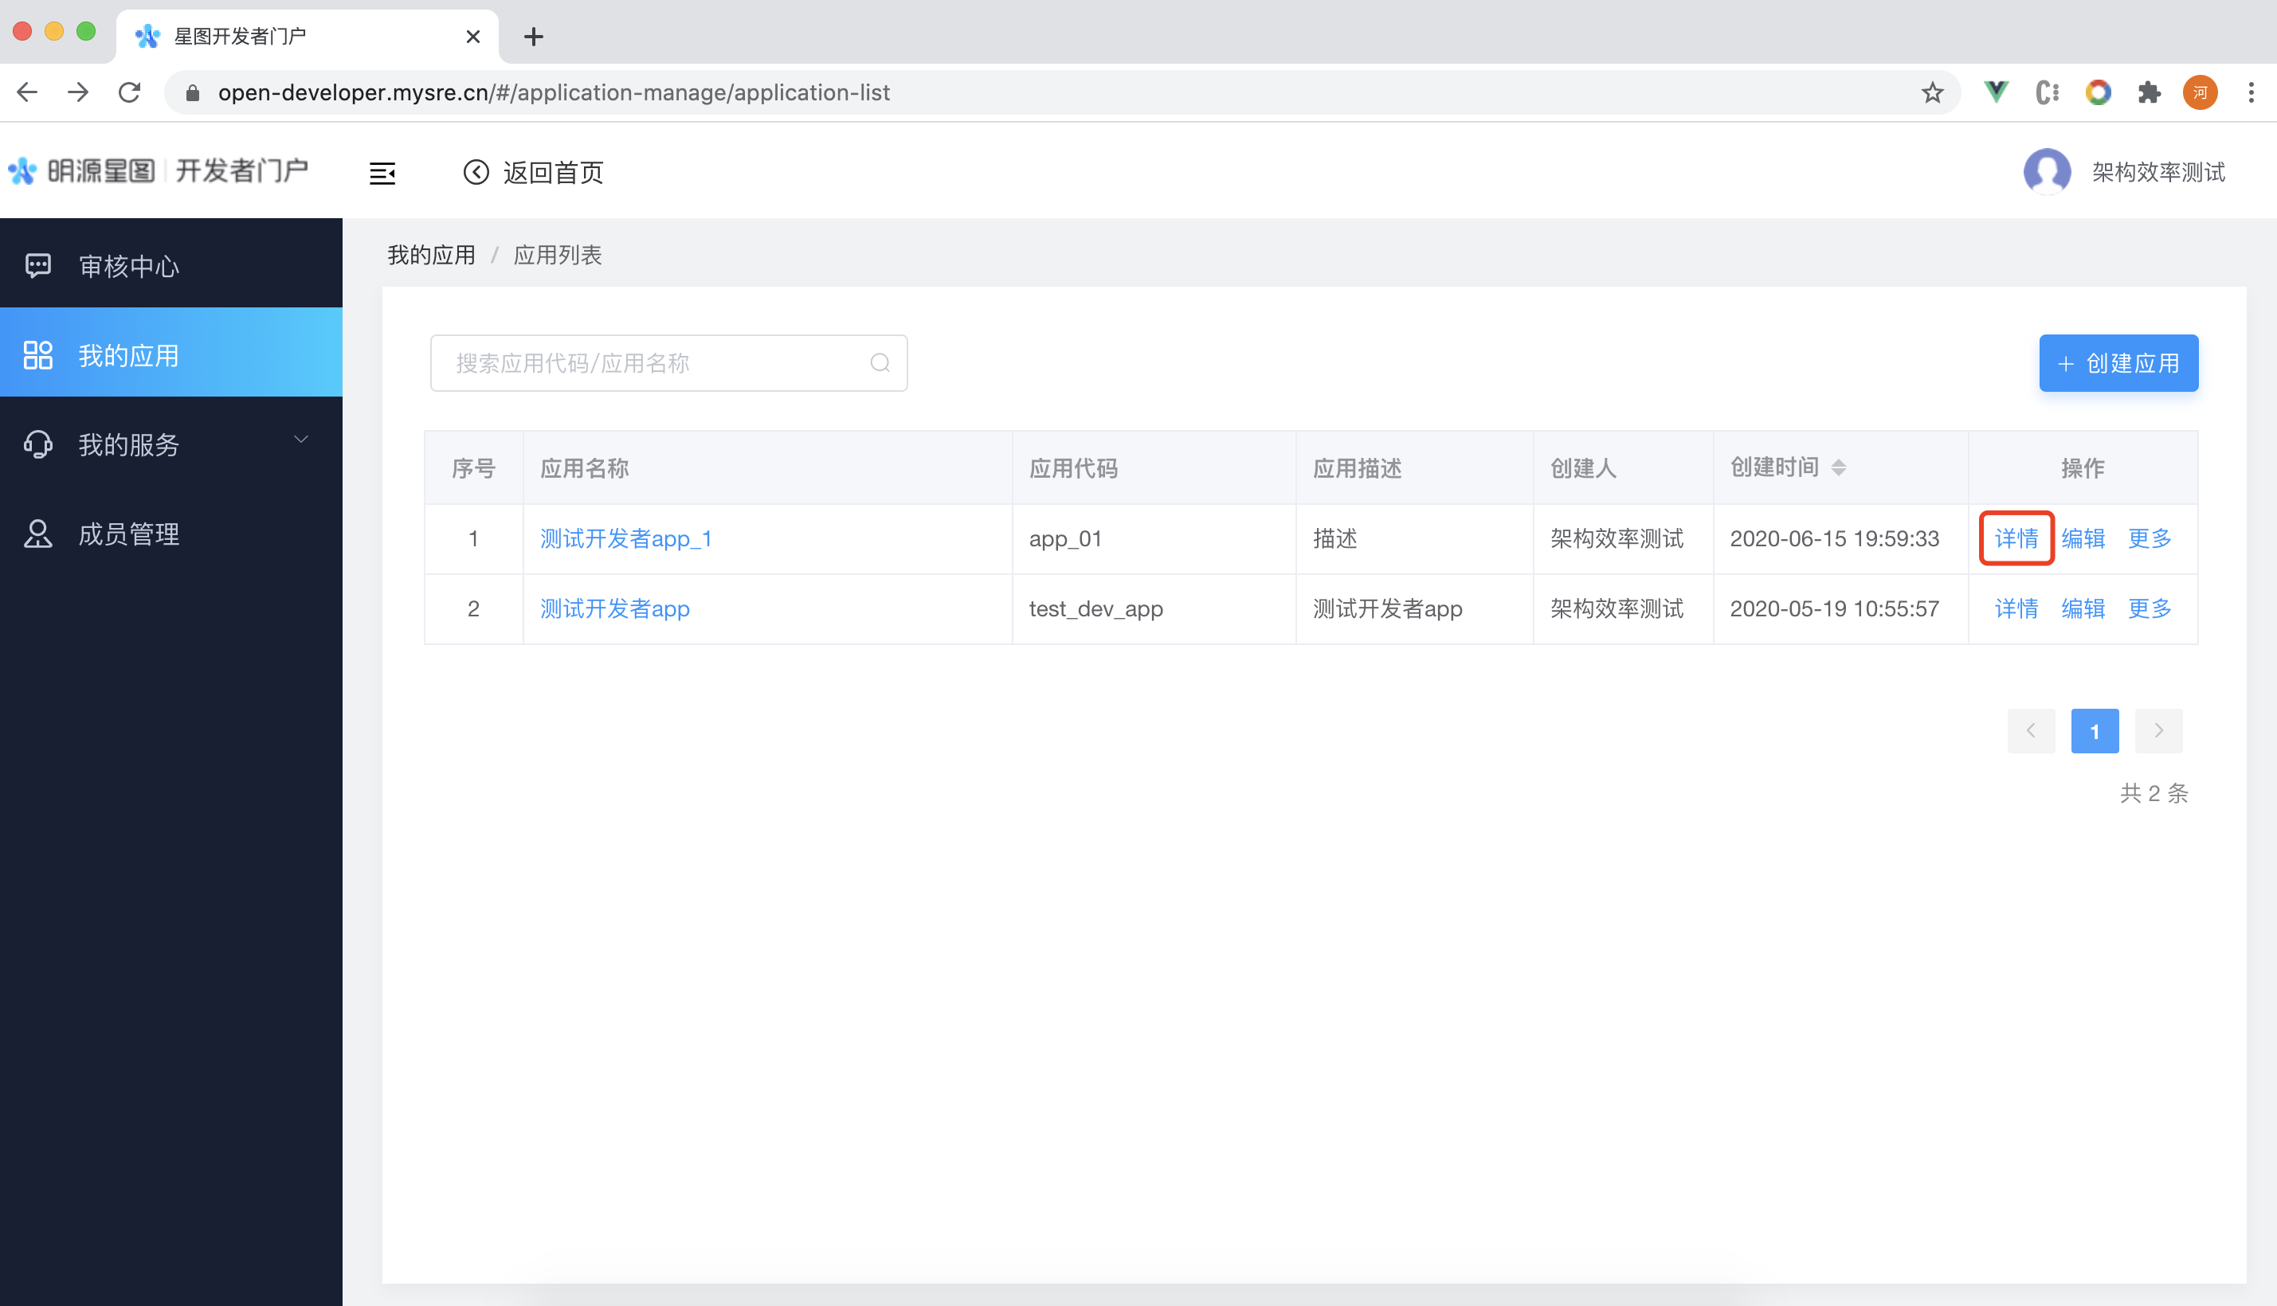Click the pagination next page arrow
Image resolution: width=2277 pixels, height=1306 pixels.
tap(2157, 731)
